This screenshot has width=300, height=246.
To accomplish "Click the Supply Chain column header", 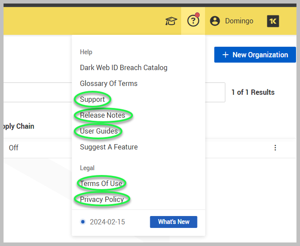I will [19, 126].
